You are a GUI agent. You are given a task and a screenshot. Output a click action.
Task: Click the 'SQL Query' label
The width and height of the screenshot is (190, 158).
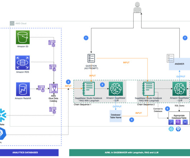(x=180, y=105)
